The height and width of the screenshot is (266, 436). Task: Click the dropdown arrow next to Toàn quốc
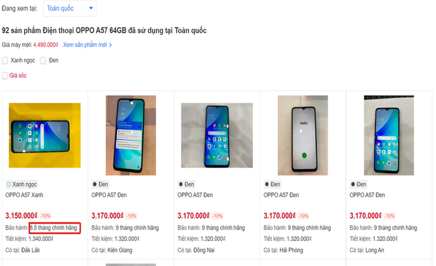pyautogui.click(x=91, y=9)
